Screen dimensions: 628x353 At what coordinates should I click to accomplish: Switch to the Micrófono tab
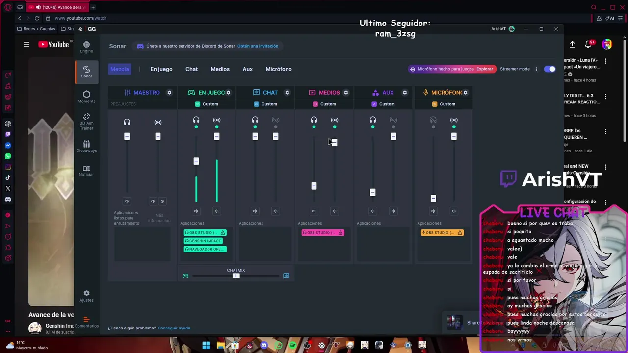coord(279,69)
